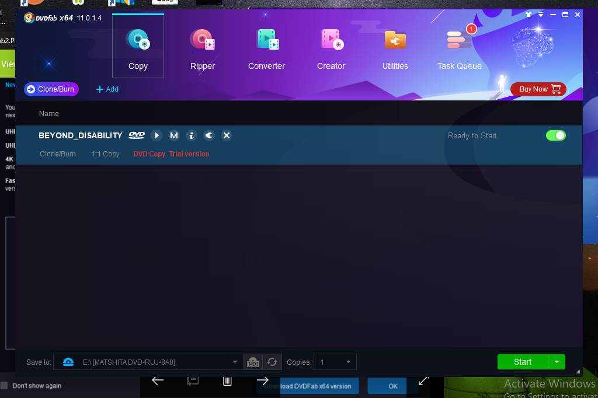The height and width of the screenshot is (398, 598).
Task: Expand the Start button dropdown arrow
Action: tap(557, 362)
